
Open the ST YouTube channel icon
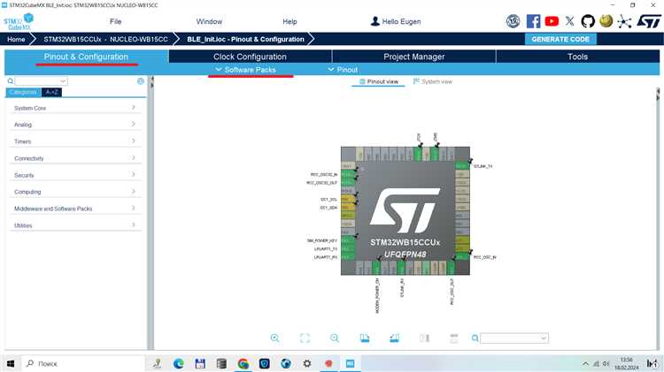click(552, 21)
